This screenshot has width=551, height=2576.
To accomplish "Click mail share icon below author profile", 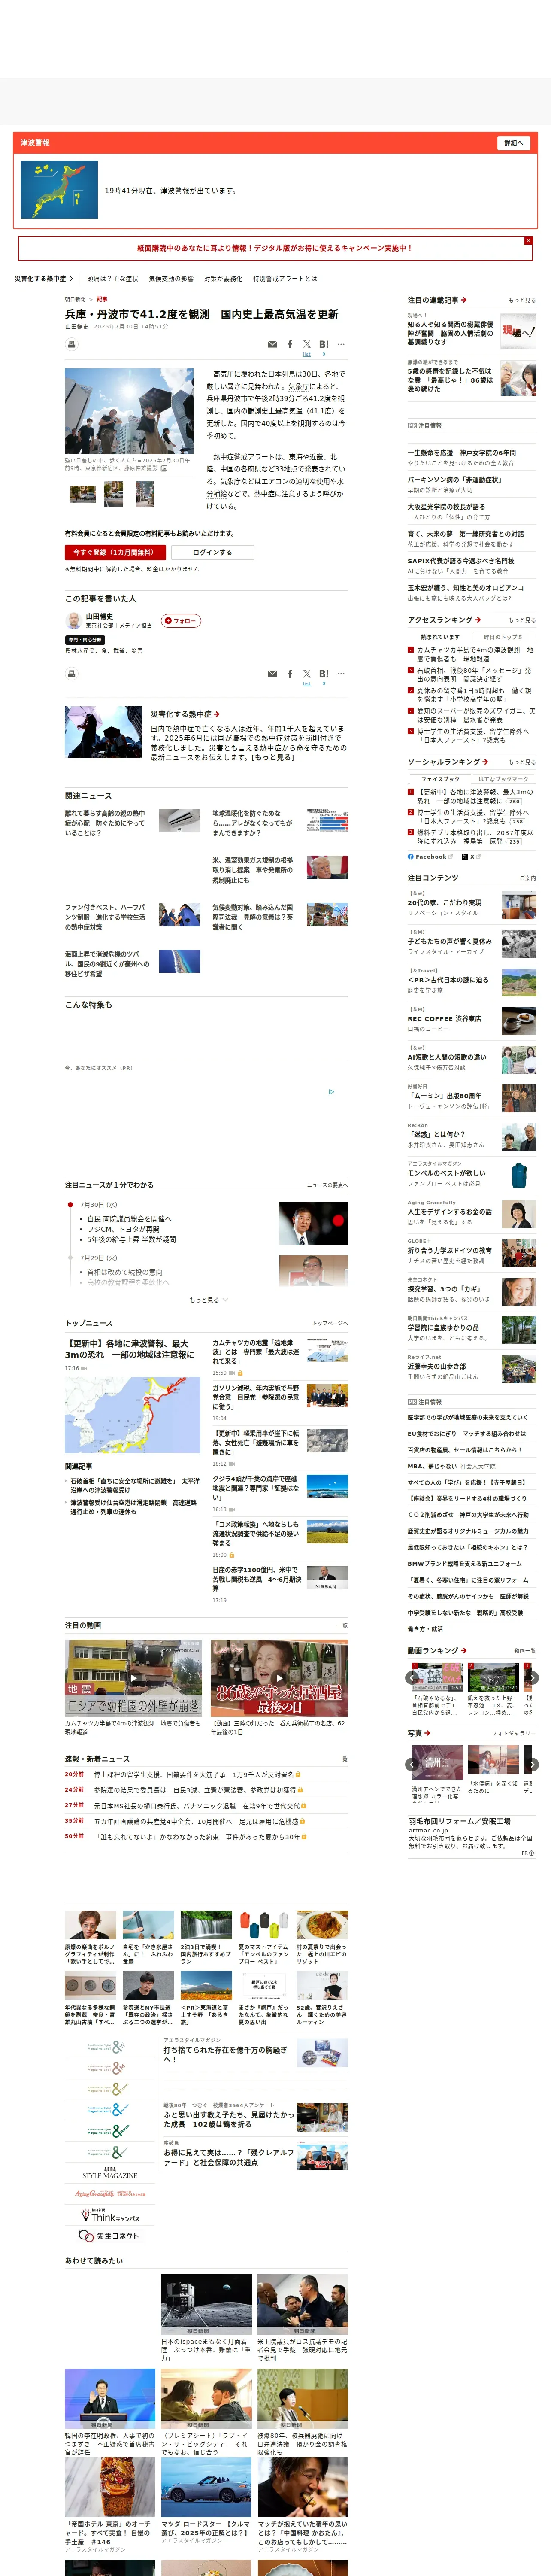I will click(272, 674).
